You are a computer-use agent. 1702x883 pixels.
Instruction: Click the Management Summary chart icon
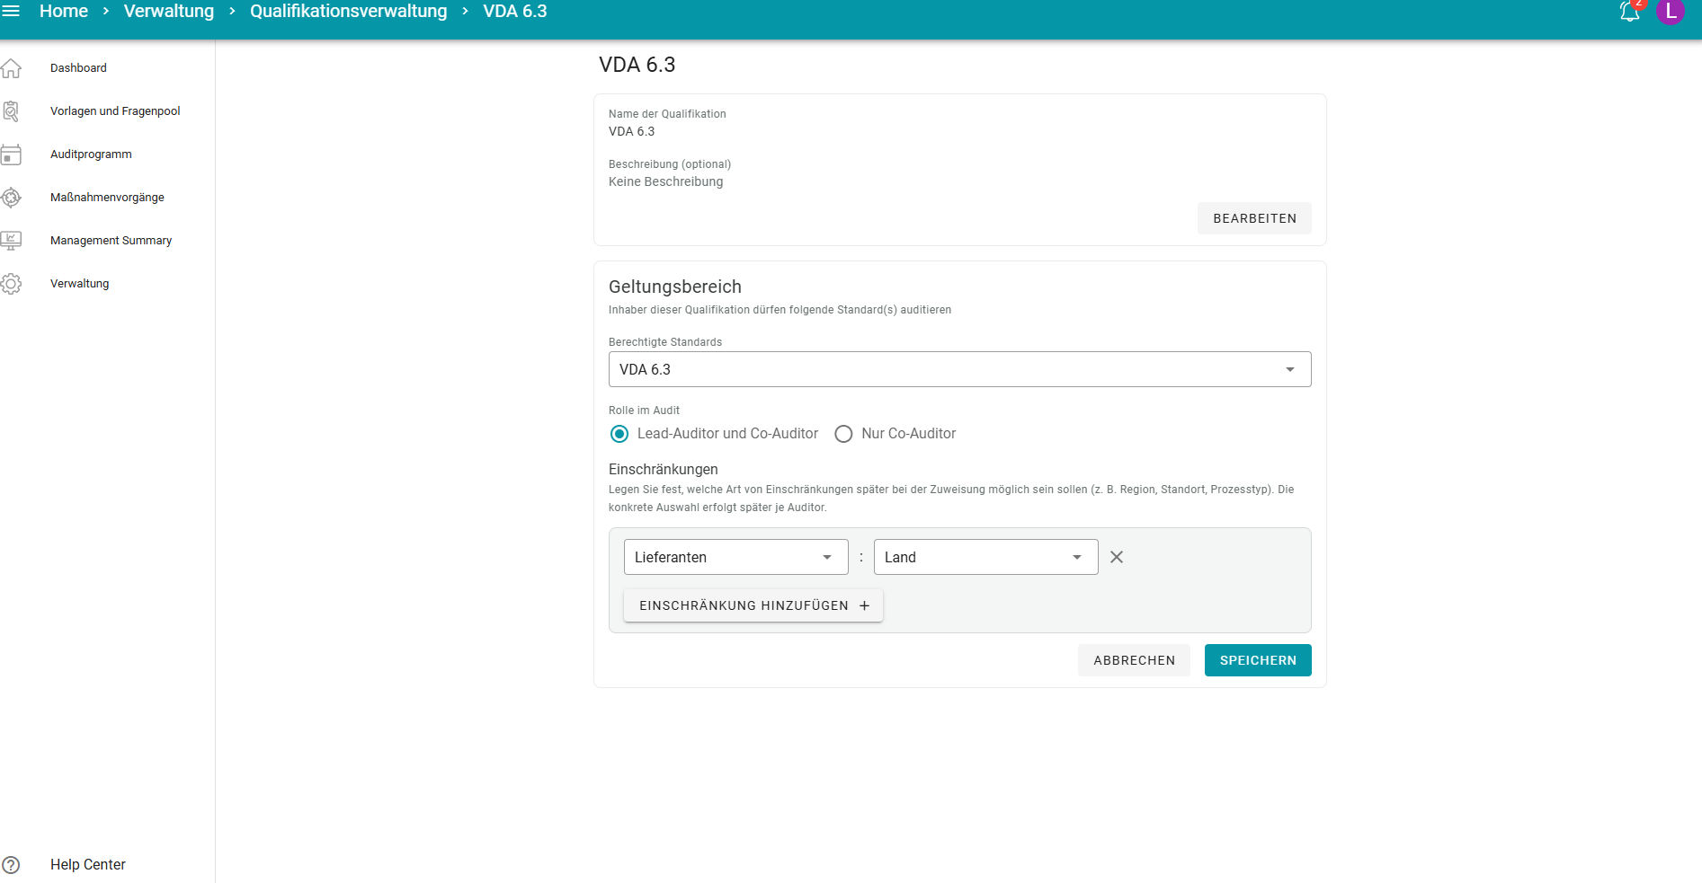(x=11, y=241)
